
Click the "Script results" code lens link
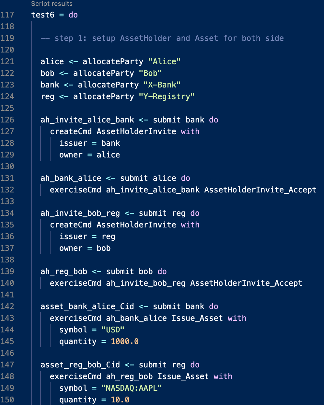point(52,4)
